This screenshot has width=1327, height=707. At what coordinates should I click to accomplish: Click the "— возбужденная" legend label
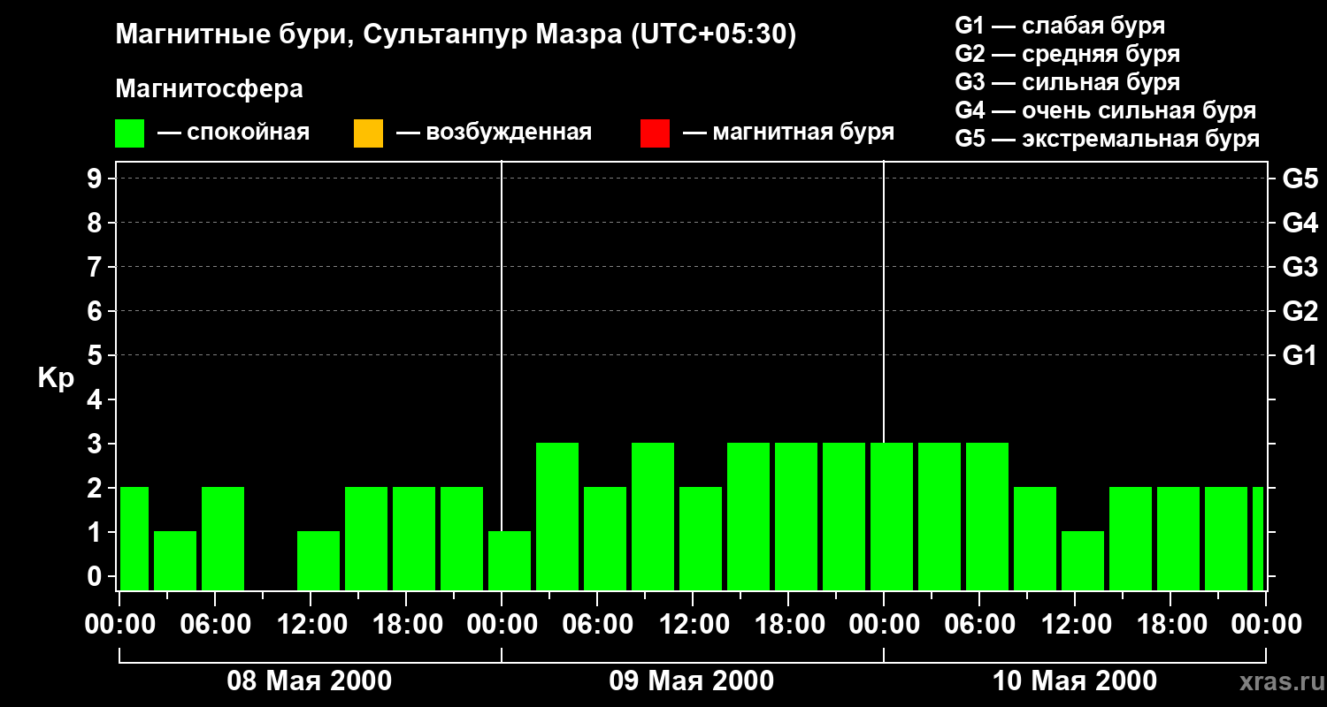[x=494, y=133]
